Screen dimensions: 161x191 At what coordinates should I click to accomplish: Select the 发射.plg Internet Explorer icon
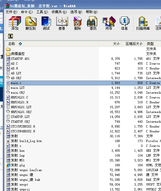[8, 165]
